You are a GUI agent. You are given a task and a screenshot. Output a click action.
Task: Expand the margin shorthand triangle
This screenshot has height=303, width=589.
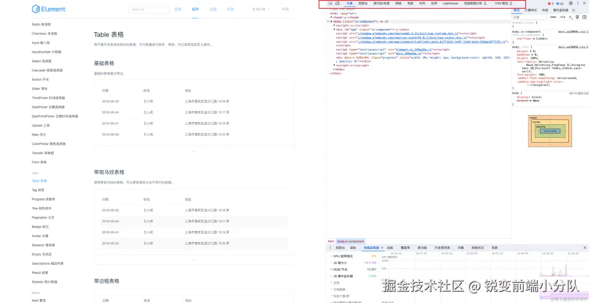click(x=530, y=51)
